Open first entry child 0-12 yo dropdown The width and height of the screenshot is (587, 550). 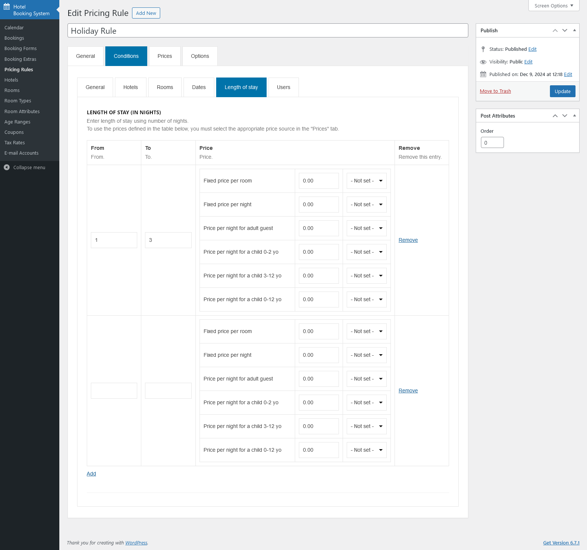(x=366, y=300)
